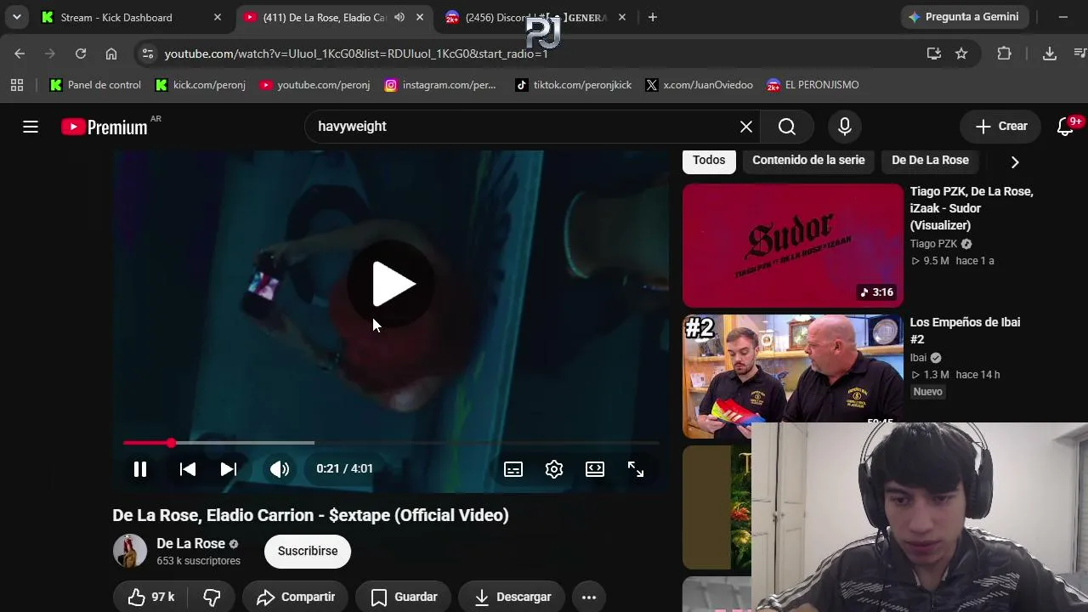Open the Los Empeños de Ibai #2 title
The image size is (1088, 612).
point(965,331)
